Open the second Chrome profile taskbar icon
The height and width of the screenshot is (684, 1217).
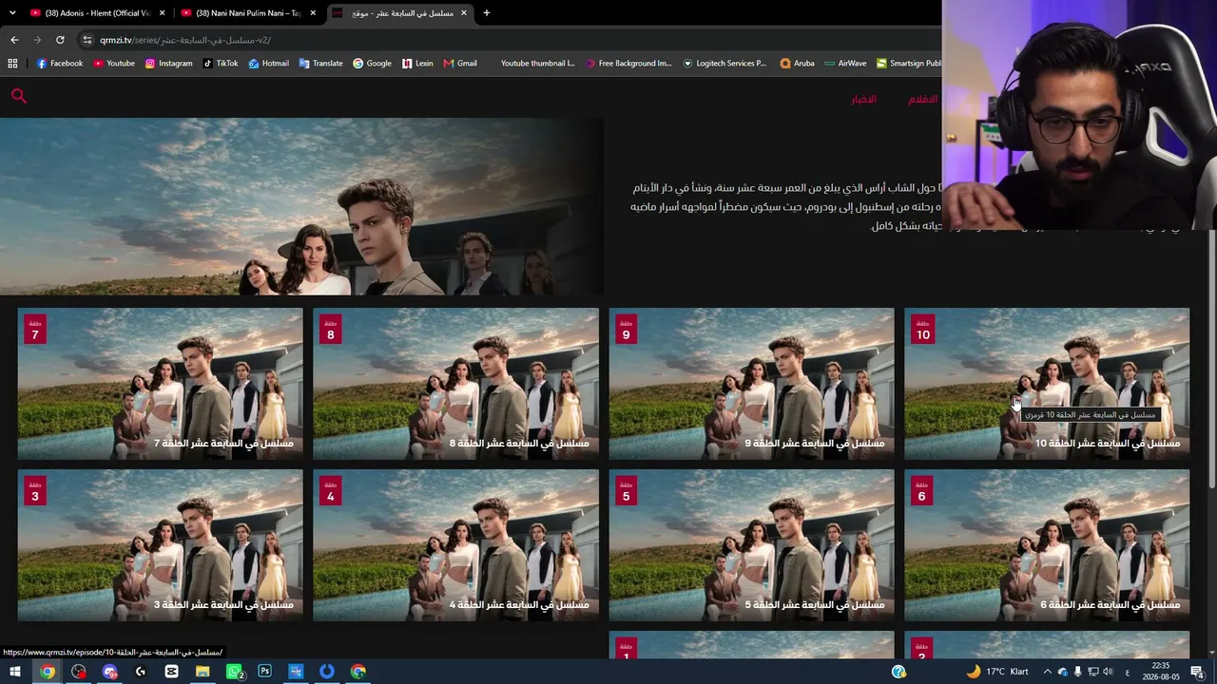point(358,672)
